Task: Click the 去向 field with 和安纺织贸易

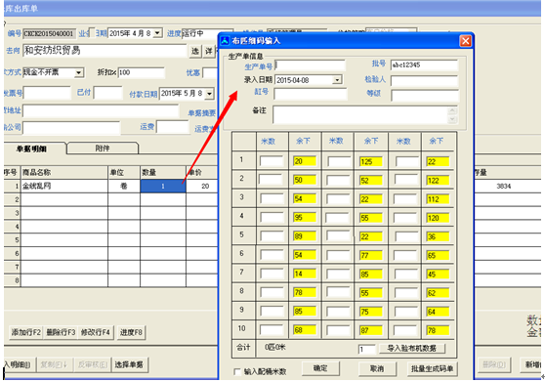Action: tap(105, 51)
